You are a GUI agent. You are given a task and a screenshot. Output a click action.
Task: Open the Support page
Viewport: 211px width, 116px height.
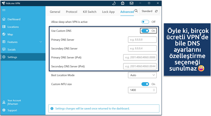coord(12,110)
